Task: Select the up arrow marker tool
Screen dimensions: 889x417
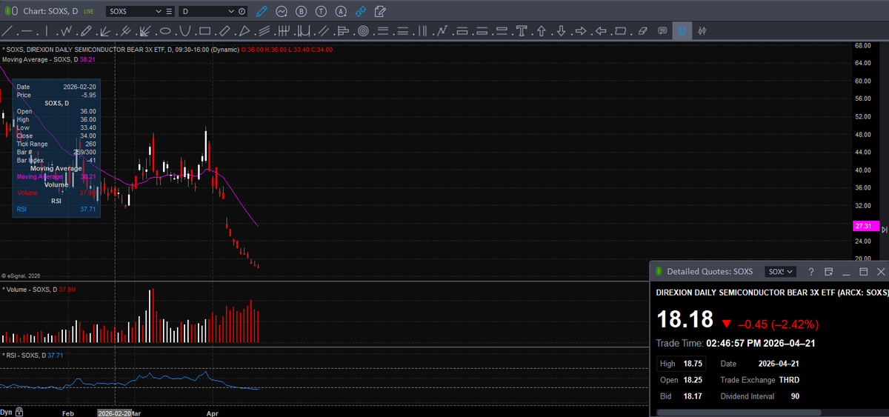Action: [541, 31]
